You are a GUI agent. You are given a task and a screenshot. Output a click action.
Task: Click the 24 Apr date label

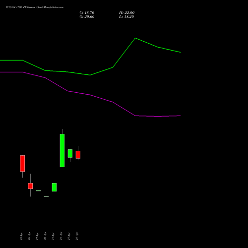[x=61, y=236]
